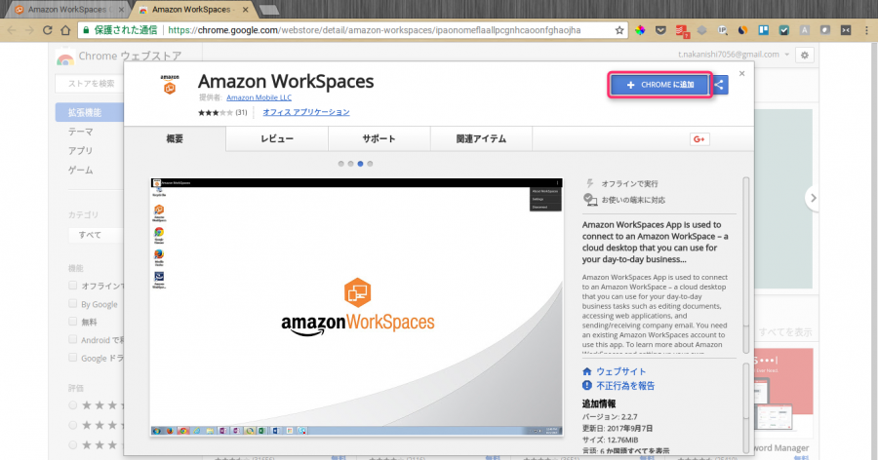Image resolution: width=878 pixels, height=460 pixels.
Task: Click the Google+ button
Action: coord(699,139)
